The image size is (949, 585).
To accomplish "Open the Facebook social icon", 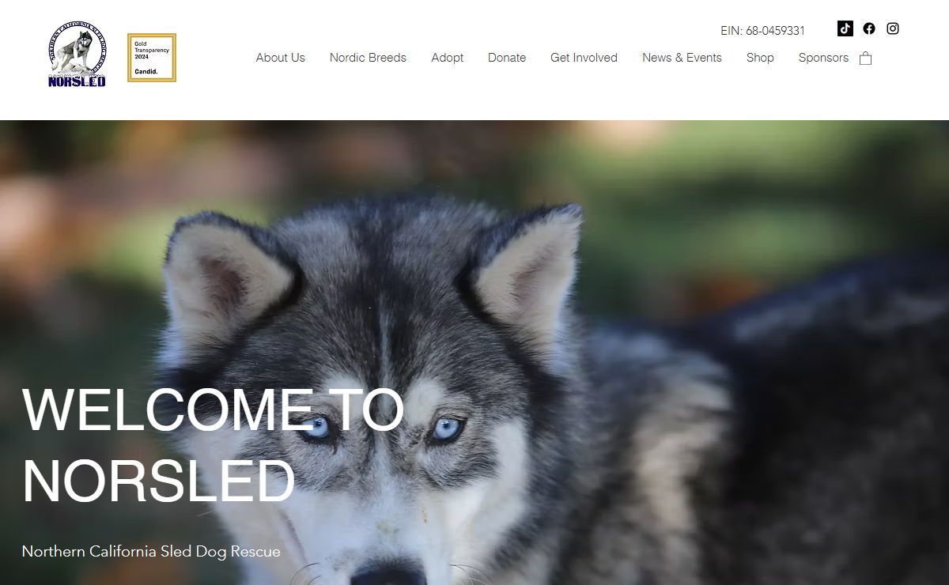I will (x=869, y=28).
